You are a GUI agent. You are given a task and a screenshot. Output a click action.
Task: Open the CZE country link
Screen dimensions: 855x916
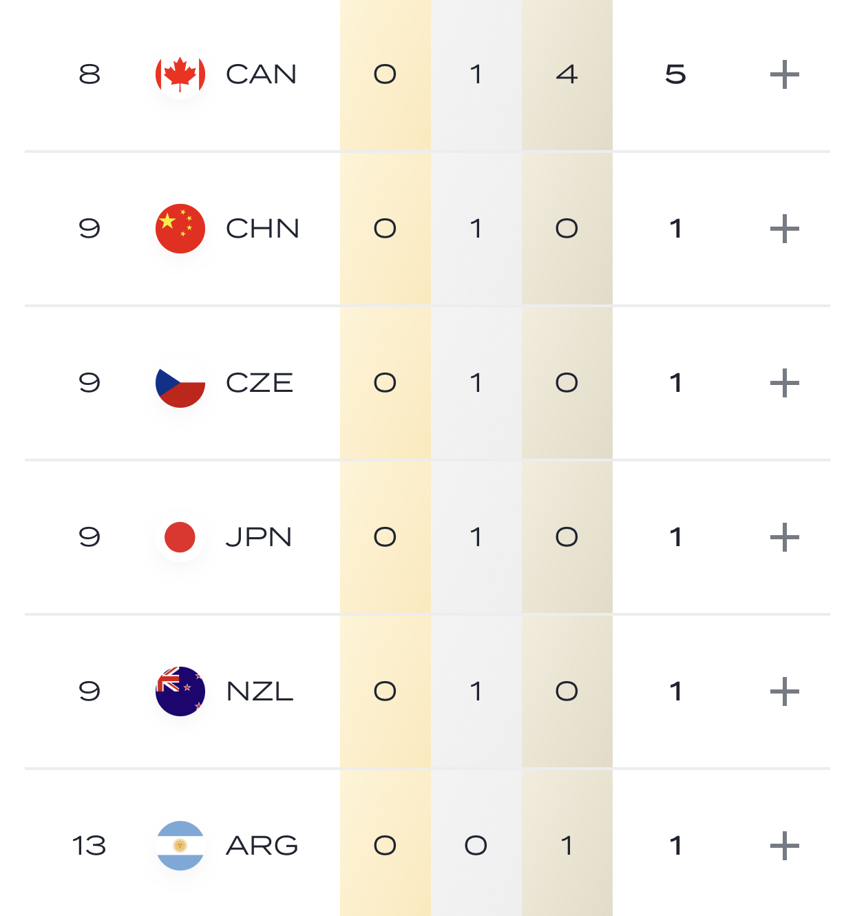coord(260,383)
